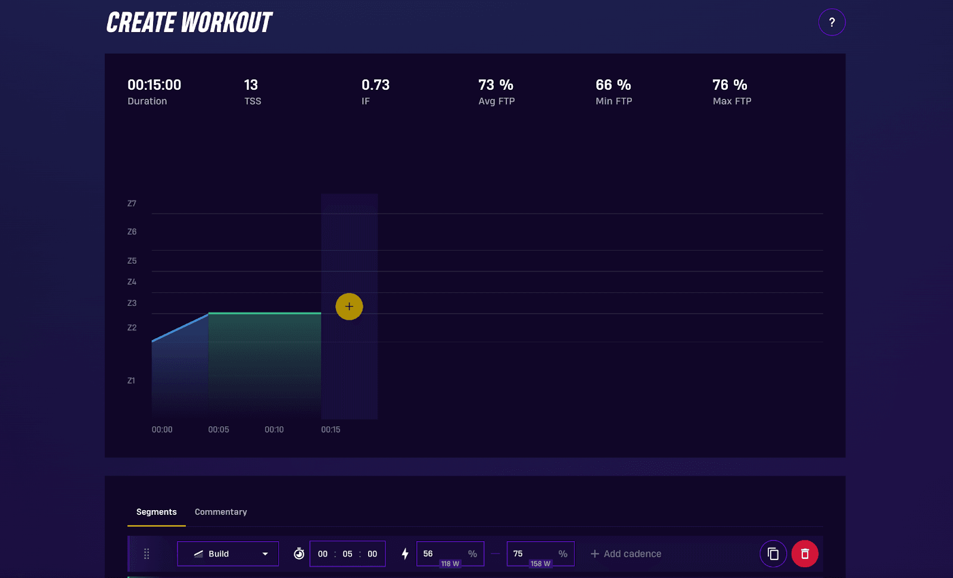Duplicate the Build segment
This screenshot has height=578, width=953.
(773, 554)
